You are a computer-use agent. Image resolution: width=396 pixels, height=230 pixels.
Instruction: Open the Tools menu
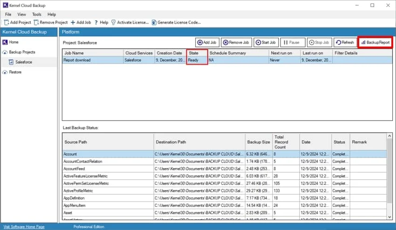click(x=37, y=14)
